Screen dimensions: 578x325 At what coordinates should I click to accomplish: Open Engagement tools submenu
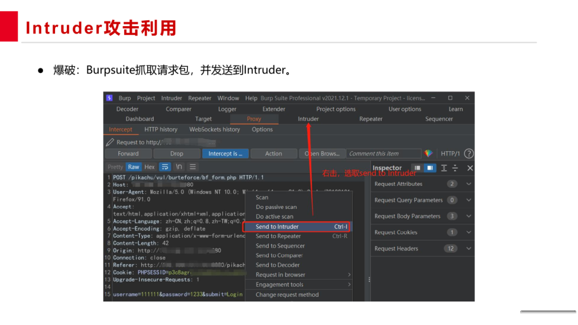[x=299, y=284]
